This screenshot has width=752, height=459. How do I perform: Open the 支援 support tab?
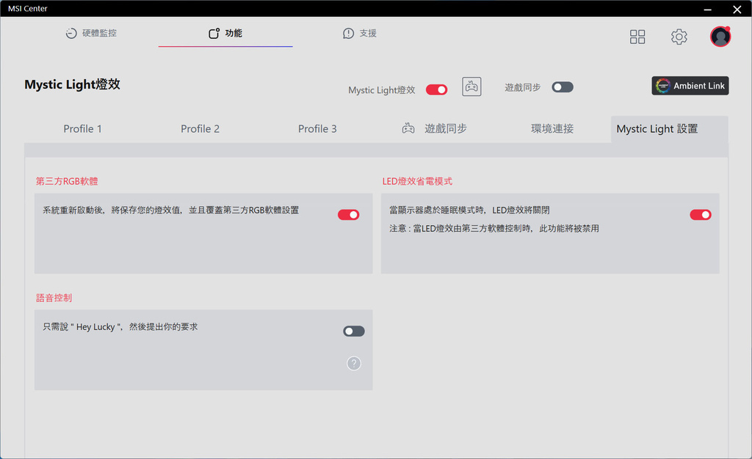coord(360,33)
